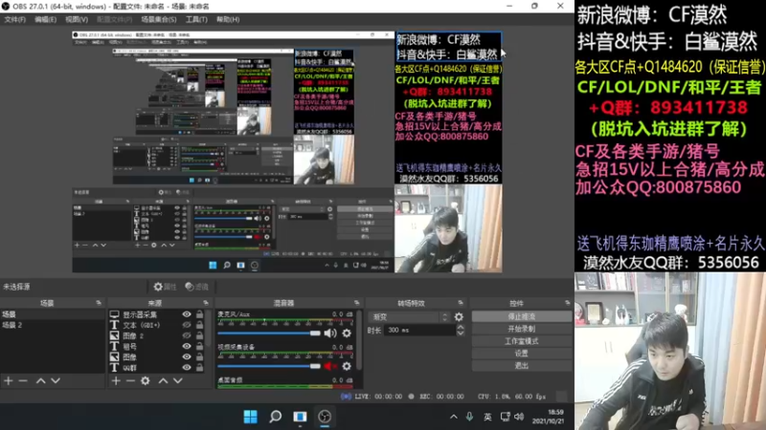Select scene 场景 2 in the scenes list
The height and width of the screenshot is (430, 766).
tap(53, 325)
